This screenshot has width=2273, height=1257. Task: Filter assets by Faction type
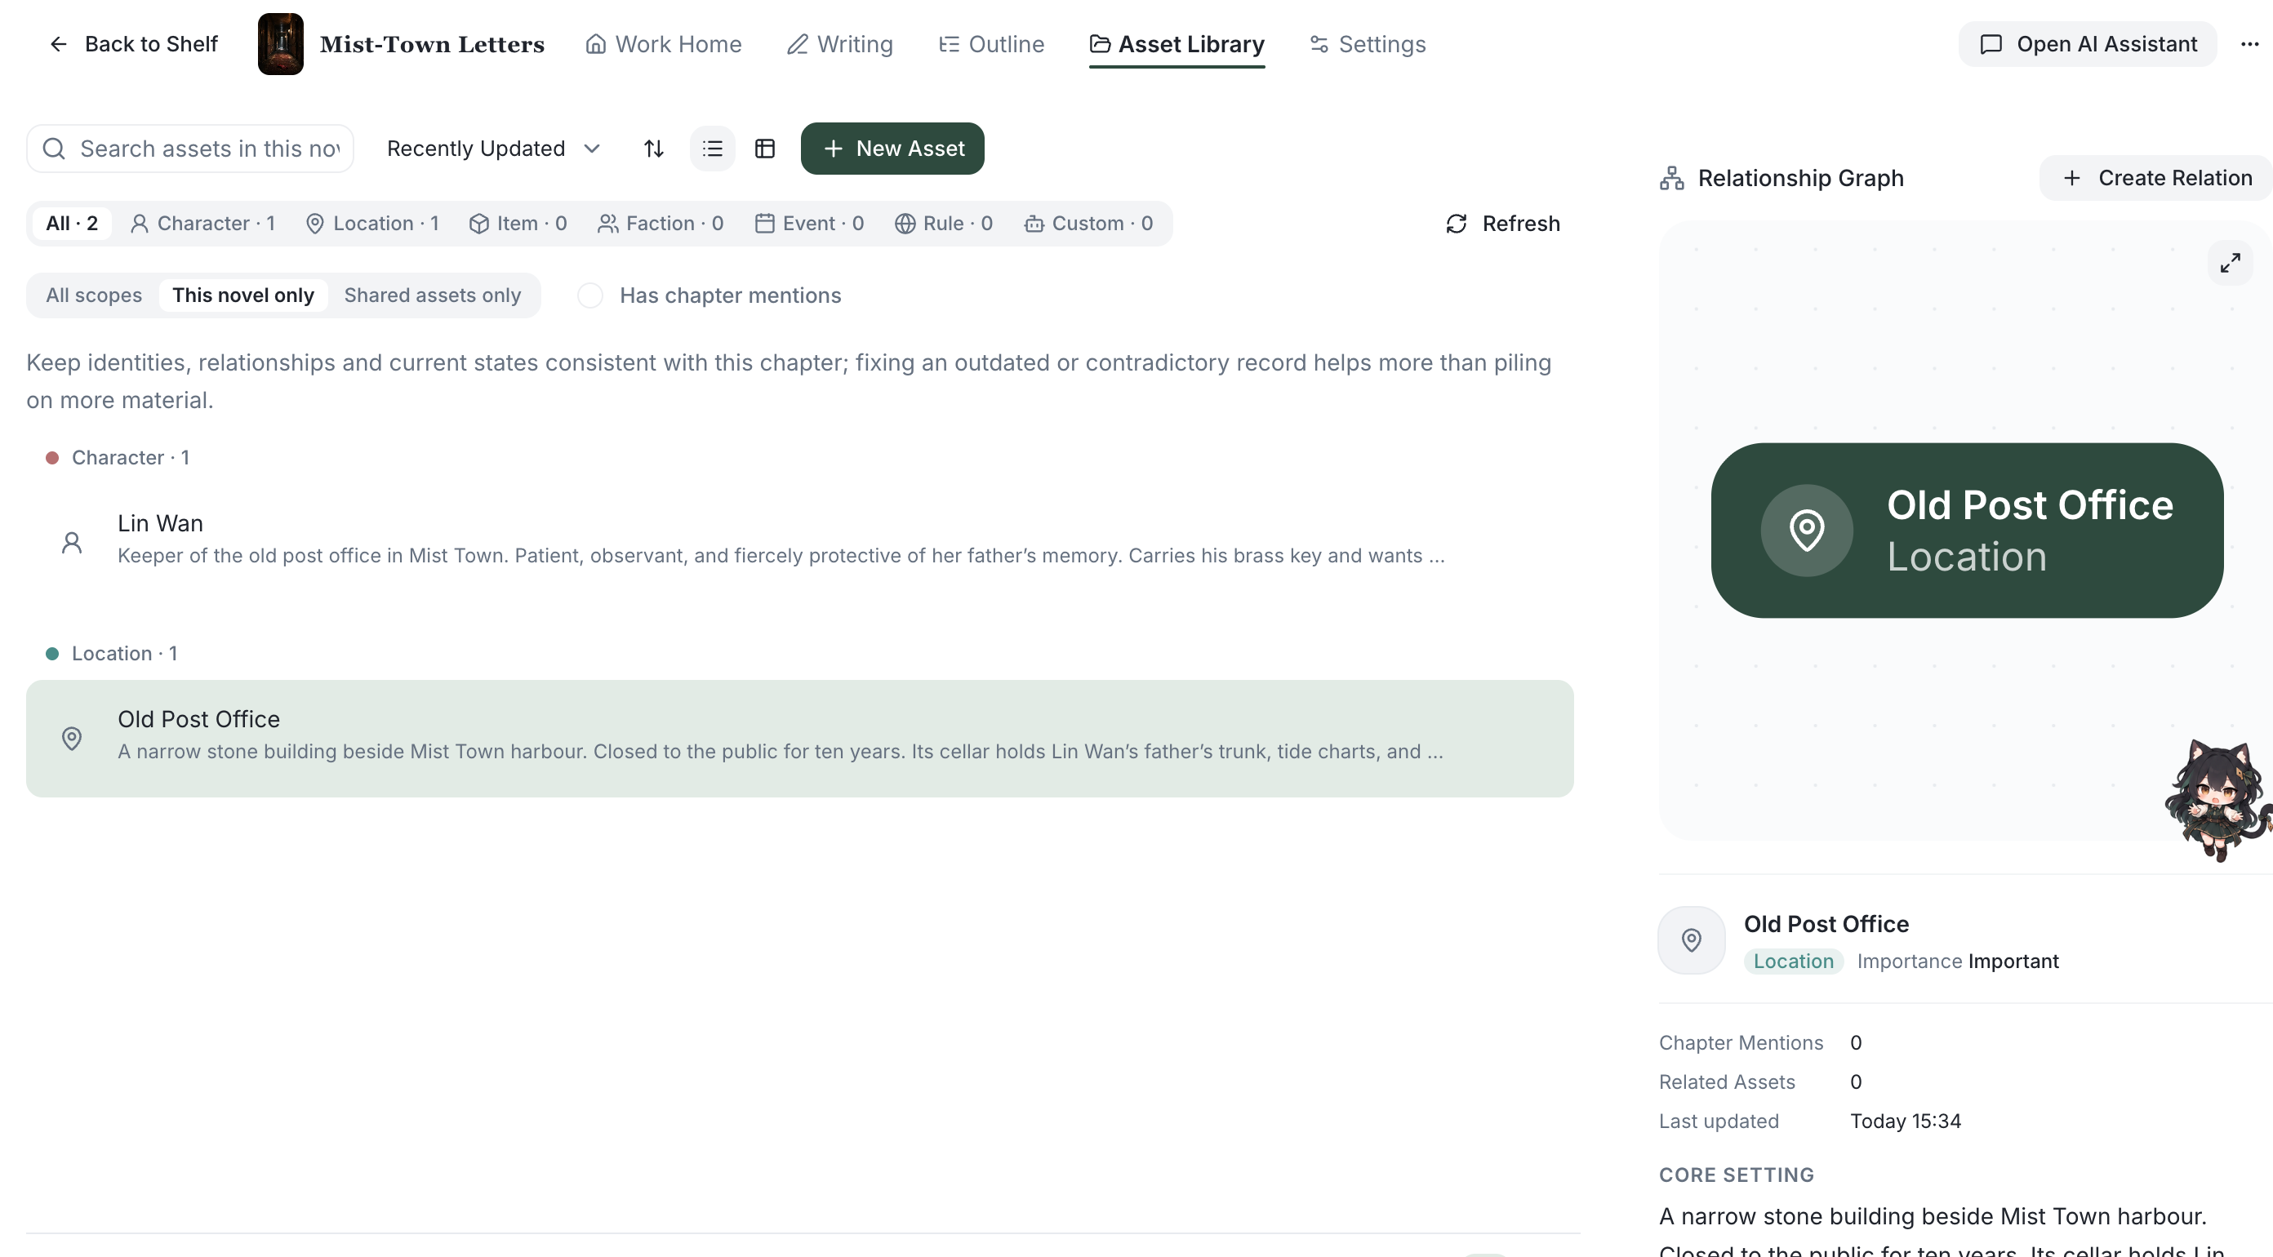point(660,223)
